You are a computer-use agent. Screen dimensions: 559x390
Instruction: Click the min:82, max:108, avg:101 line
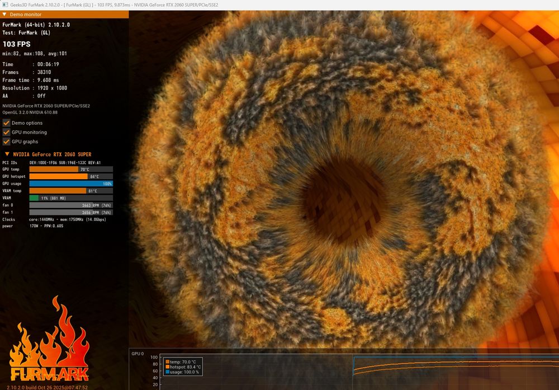point(35,54)
